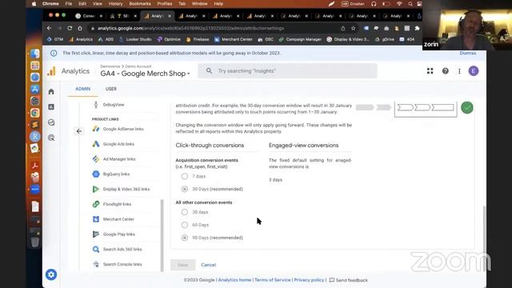The height and width of the screenshot is (288, 512).
Task: Click the Search Ads 360 links icon
Action: (x=96, y=249)
